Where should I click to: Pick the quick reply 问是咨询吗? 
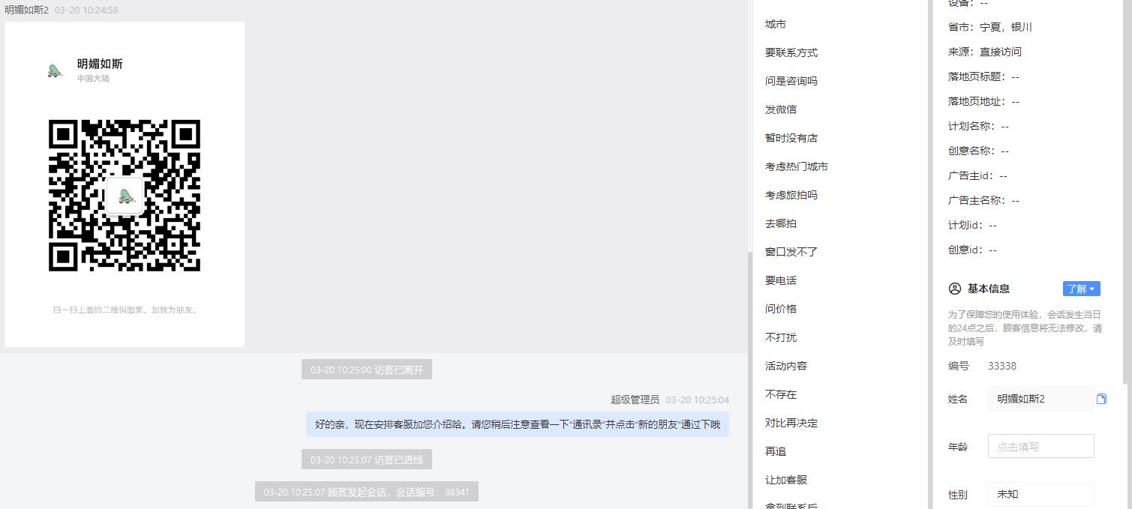791,81
